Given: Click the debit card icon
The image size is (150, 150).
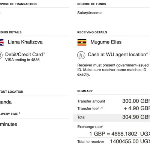Looking at the screenshot, I should coord(1,55).
